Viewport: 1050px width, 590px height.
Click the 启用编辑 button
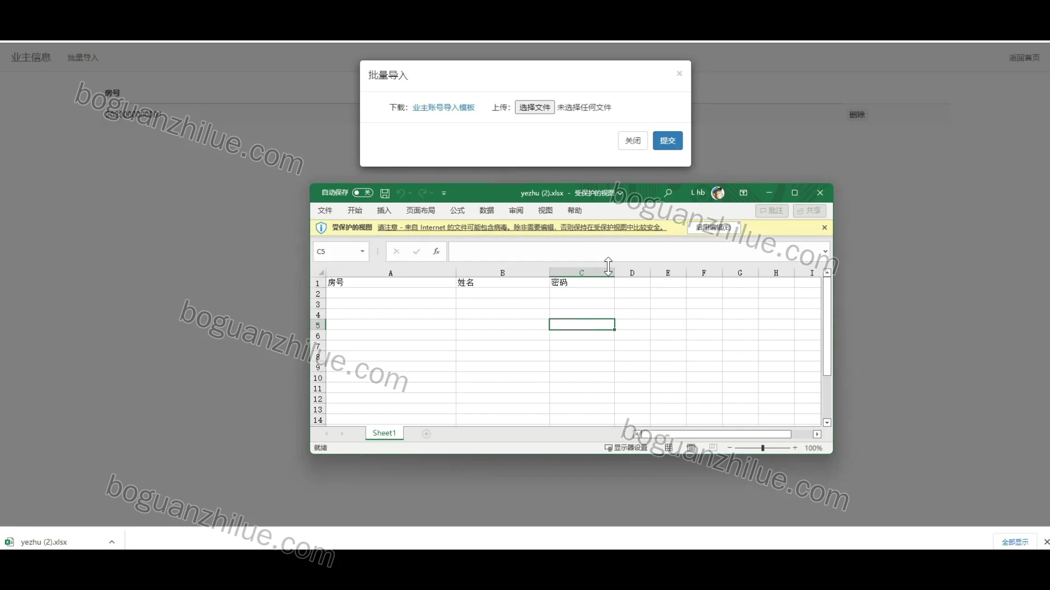[x=714, y=227]
